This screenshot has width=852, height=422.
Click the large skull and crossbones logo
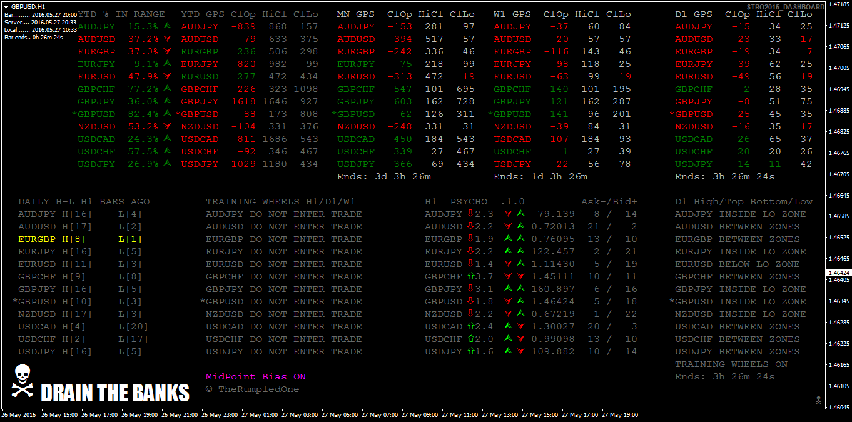click(22, 381)
